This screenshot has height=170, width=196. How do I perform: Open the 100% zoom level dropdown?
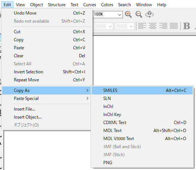click(x=120, y=15)
